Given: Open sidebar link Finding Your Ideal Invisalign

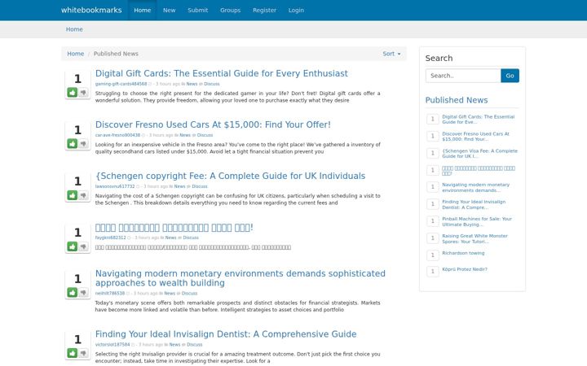Looking at the screenshot, I should 474,204.
